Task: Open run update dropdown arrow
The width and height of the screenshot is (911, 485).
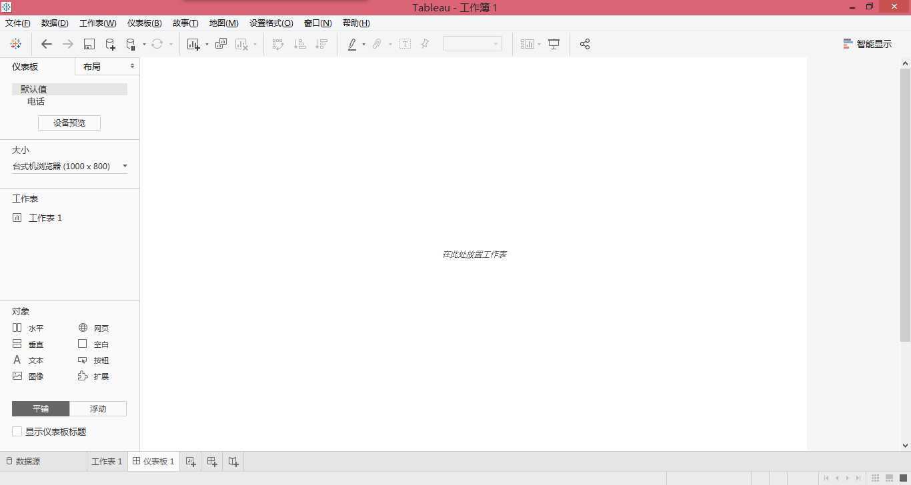Action: (171, 45)
